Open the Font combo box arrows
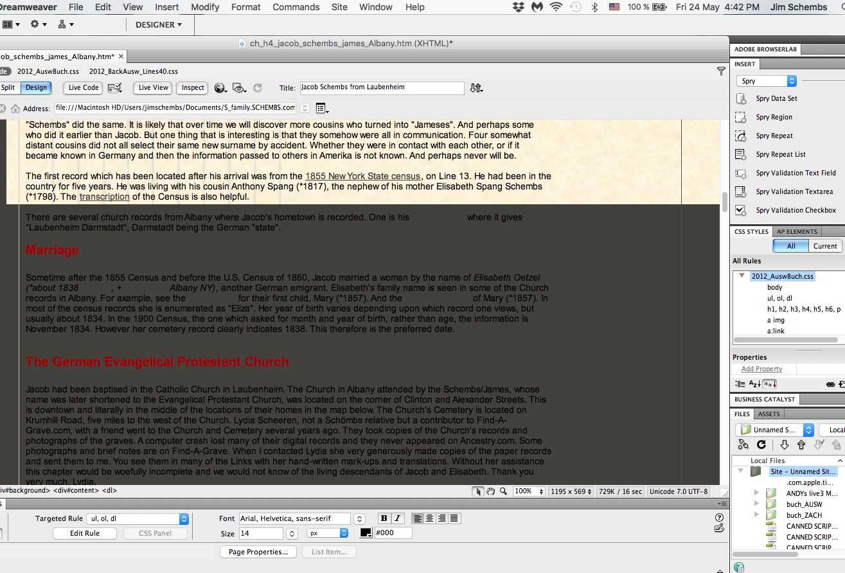The width and height of the screenshot is (845, 573). [360, 518]
